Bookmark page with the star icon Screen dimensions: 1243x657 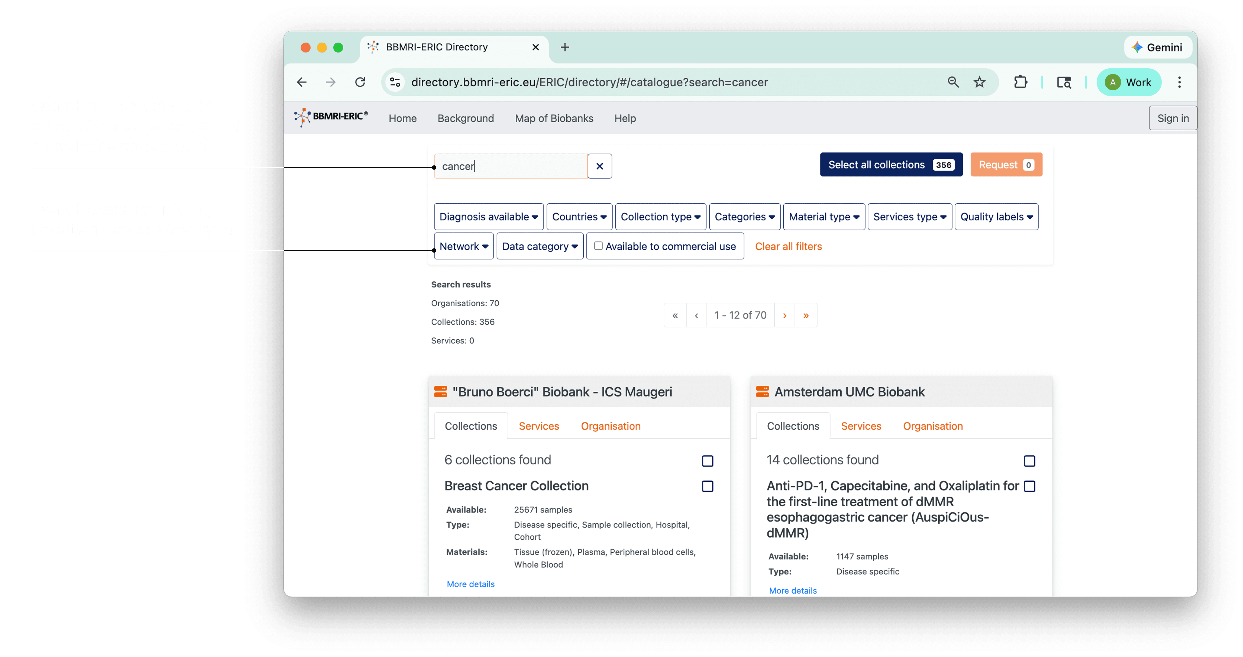[x=979, y=82]
